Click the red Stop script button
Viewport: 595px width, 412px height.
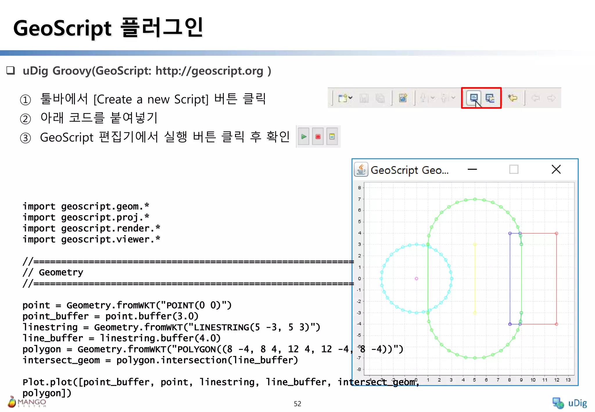(318, 137)
